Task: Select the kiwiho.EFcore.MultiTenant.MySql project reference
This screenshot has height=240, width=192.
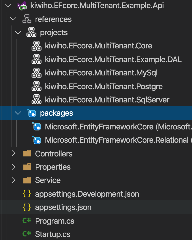Action: [101, 73]
